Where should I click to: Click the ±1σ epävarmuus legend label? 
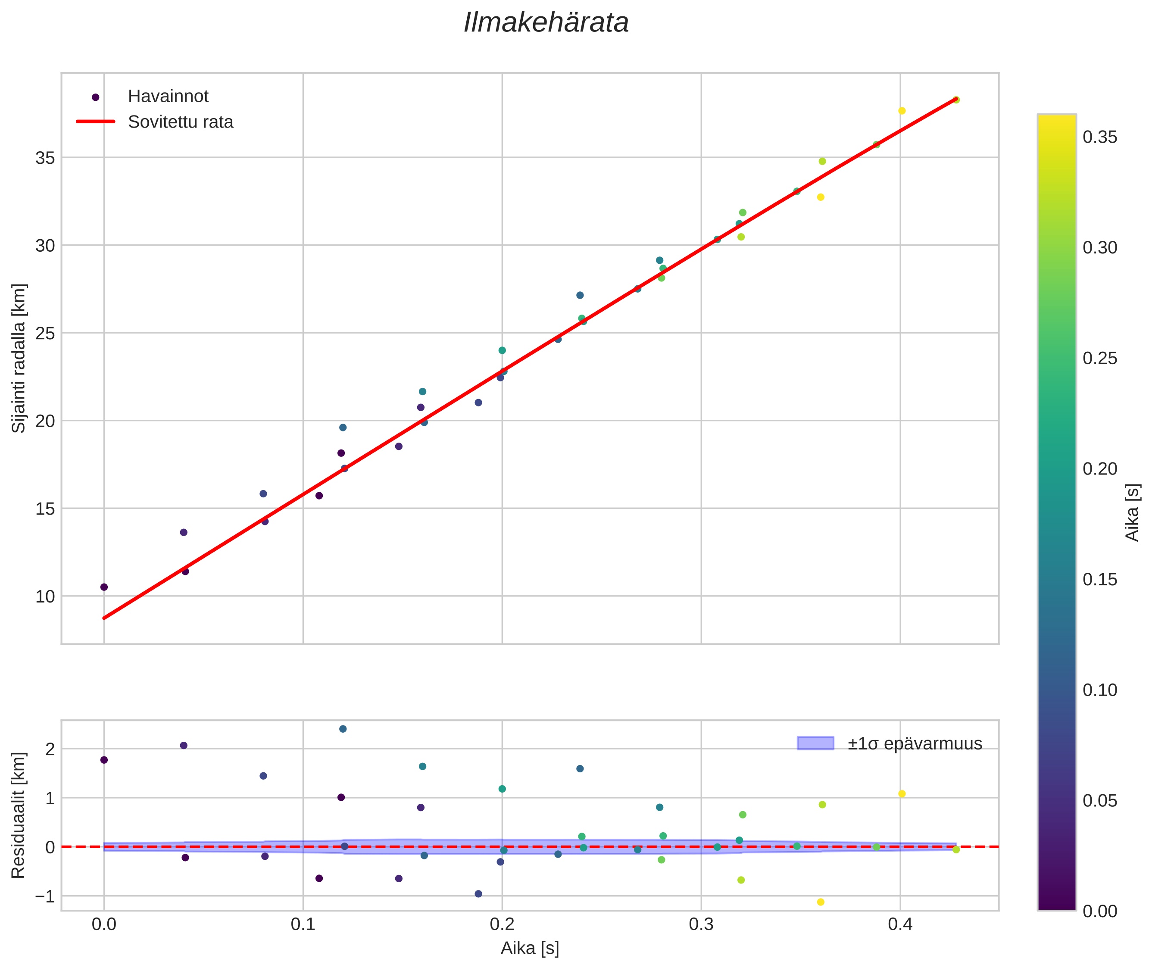tap(915, 743)
